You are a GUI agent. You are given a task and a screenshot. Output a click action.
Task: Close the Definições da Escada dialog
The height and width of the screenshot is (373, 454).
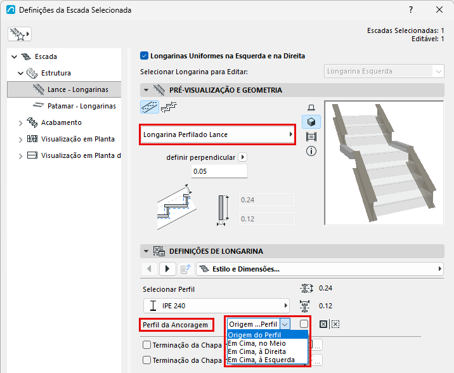click(x=439, y=10)
